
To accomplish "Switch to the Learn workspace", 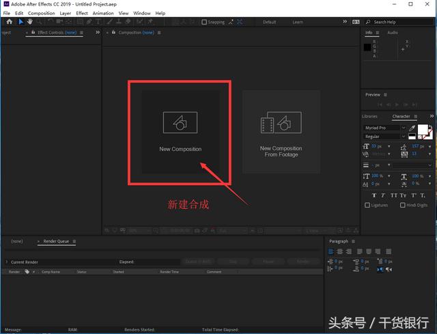I will coord(298,22).
